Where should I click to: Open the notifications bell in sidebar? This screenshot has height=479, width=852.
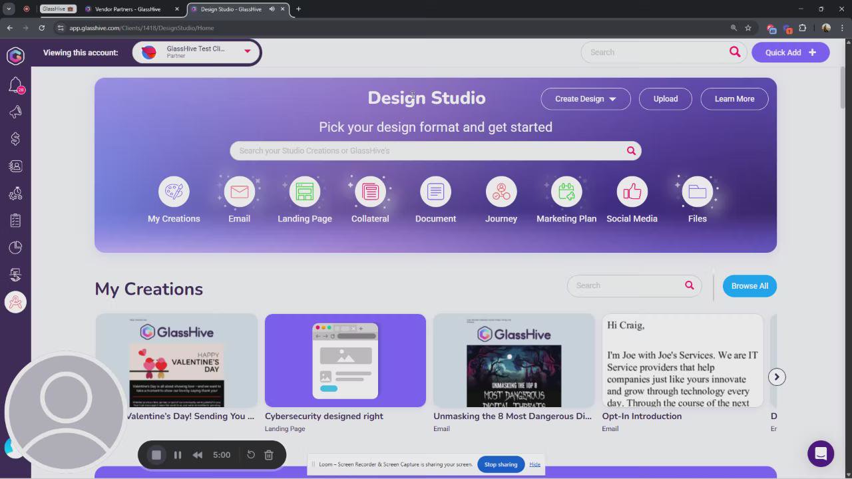tap(15, 85)
